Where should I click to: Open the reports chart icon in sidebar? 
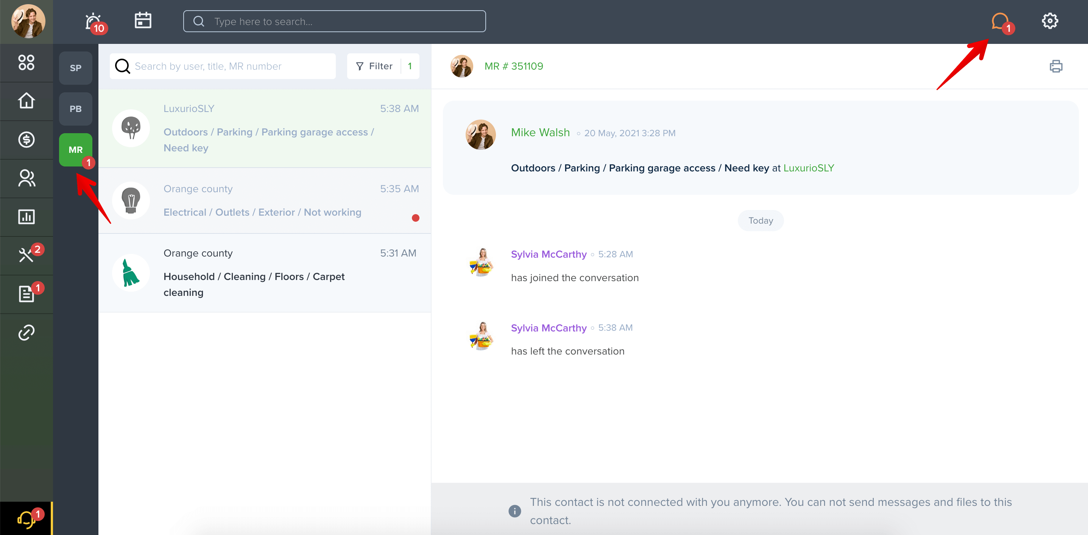click(x=26, y=217)
